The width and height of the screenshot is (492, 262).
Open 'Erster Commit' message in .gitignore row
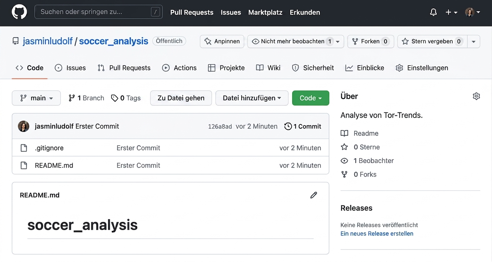[138, 148]
